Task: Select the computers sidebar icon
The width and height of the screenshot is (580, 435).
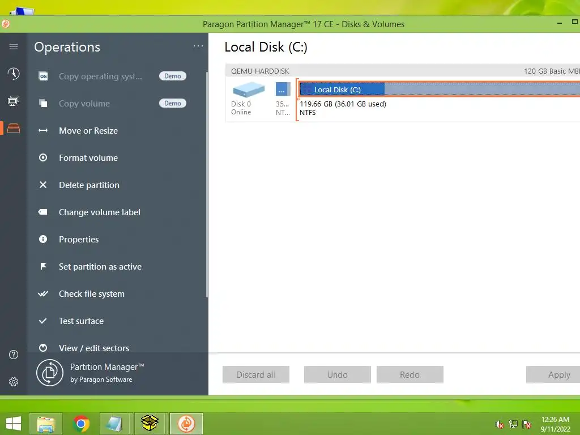Action: pyautogui.click(x=14, y=101)
